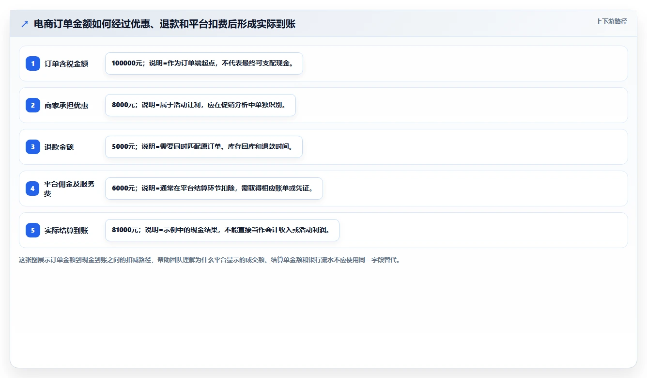Click the footer note beginning 这张图展示订单金额
Screen dimensions: 647x378
pyautogui.click(x=210, y=260)
